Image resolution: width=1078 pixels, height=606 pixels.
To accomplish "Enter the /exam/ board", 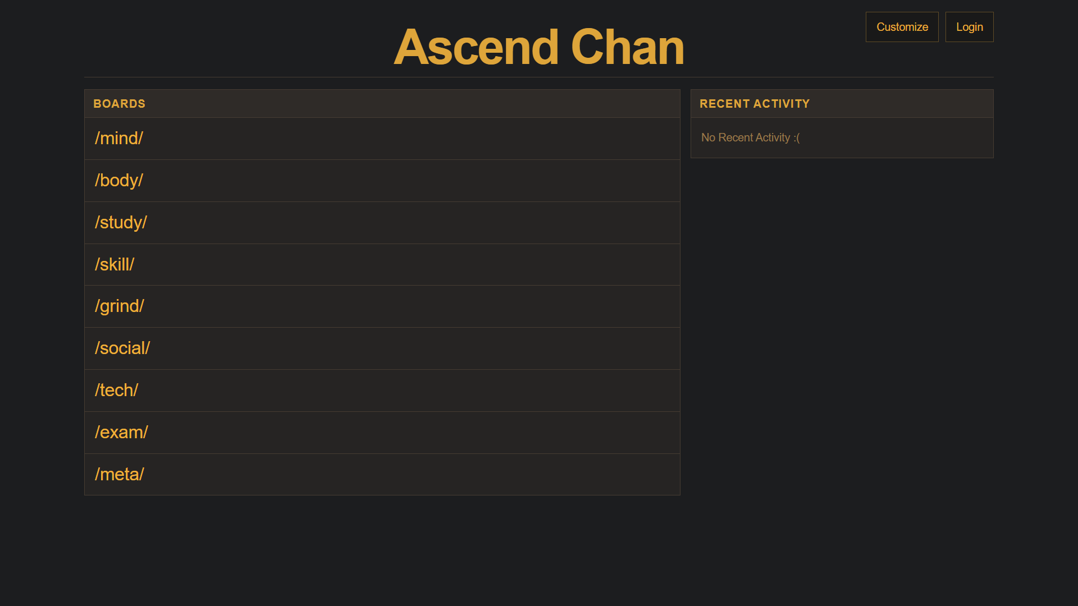I will coord(121,433).
